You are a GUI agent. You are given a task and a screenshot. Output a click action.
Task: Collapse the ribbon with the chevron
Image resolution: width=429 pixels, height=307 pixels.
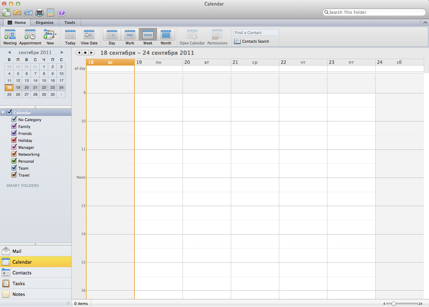click(425, 23)
